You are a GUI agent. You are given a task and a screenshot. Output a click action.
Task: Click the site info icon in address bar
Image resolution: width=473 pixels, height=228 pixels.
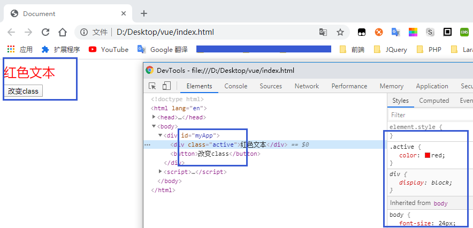tap(84, 32)
